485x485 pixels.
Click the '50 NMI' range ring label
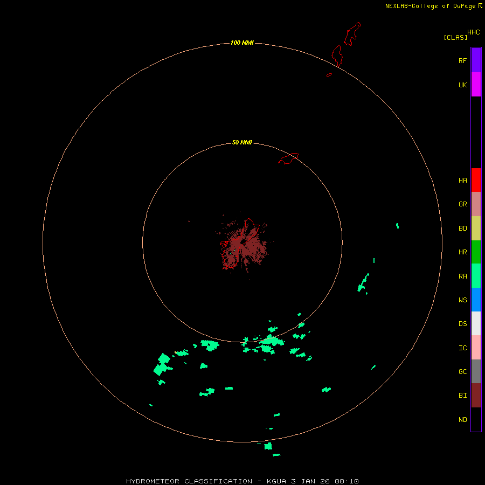[x=242, y=142]
